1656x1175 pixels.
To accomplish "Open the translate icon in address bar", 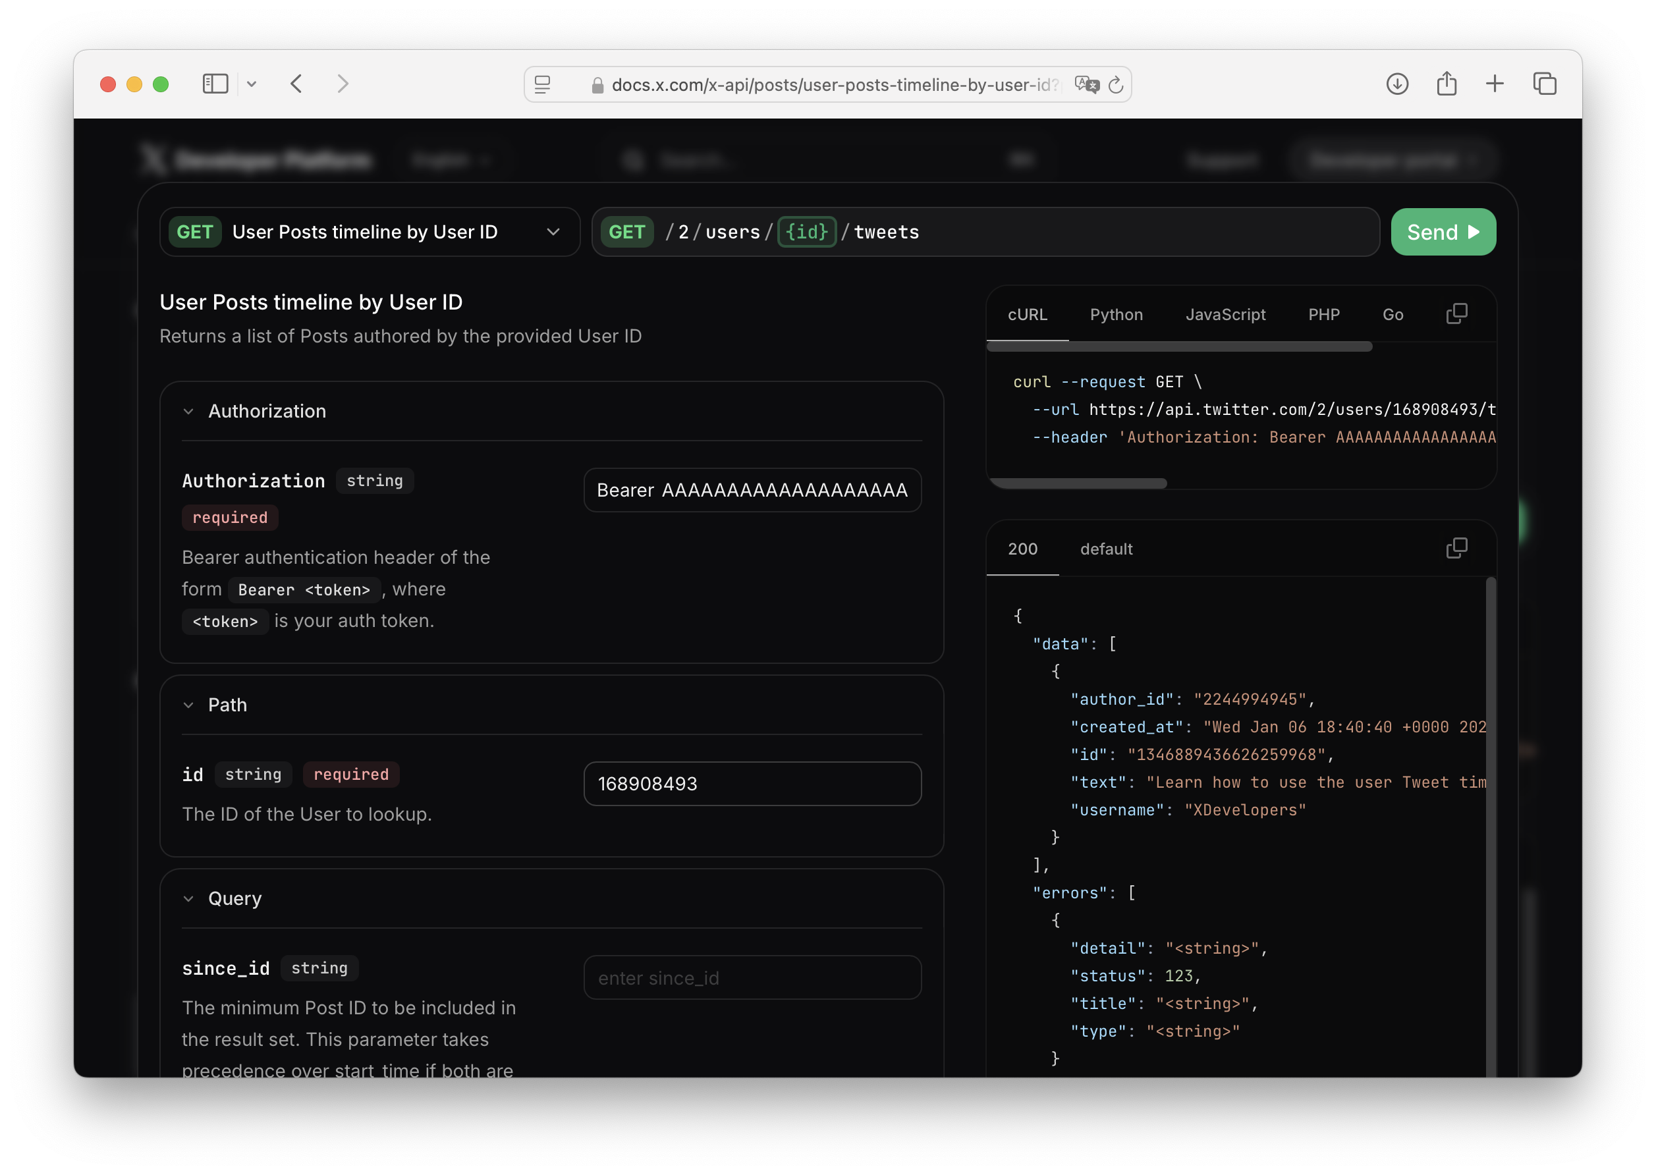I will pyautogui.click(x=1086, y=85).
